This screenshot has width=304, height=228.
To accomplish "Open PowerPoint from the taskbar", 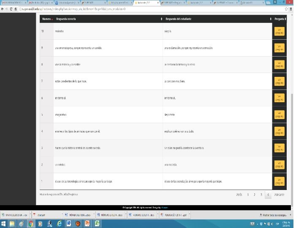I will pos(87,224).
